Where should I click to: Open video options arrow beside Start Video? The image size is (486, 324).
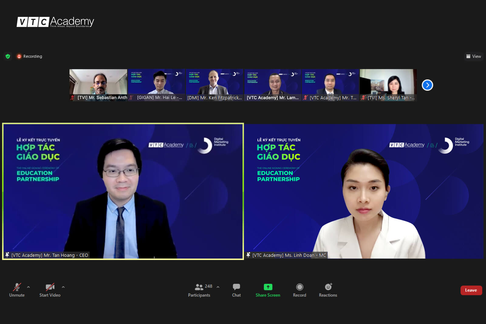[x=63, y=287]
